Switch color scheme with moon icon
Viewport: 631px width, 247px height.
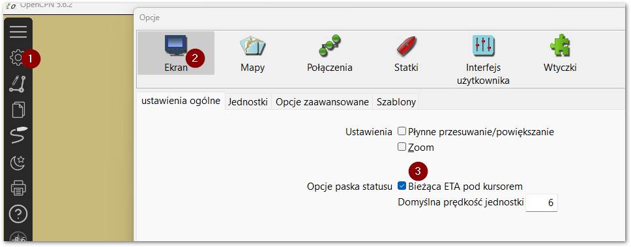[x=18, y=162]
